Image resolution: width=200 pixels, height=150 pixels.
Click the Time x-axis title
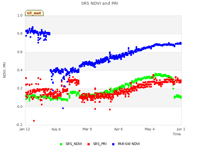(x=177, y=134)
